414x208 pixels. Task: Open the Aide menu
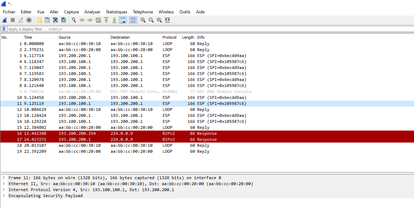pos(200,12)
